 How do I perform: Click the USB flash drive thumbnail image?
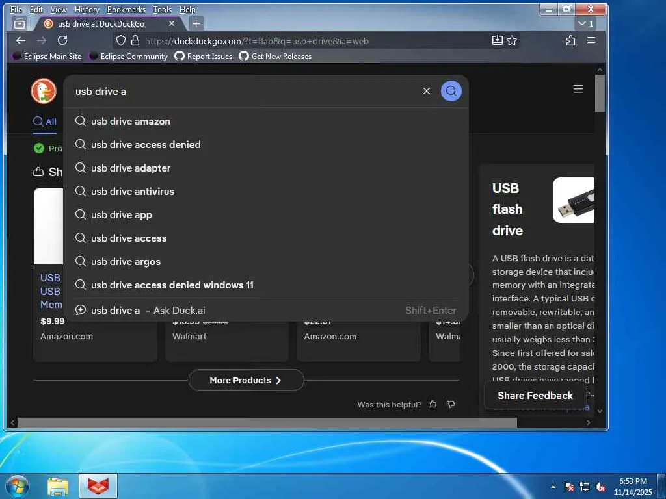point(574,200)
